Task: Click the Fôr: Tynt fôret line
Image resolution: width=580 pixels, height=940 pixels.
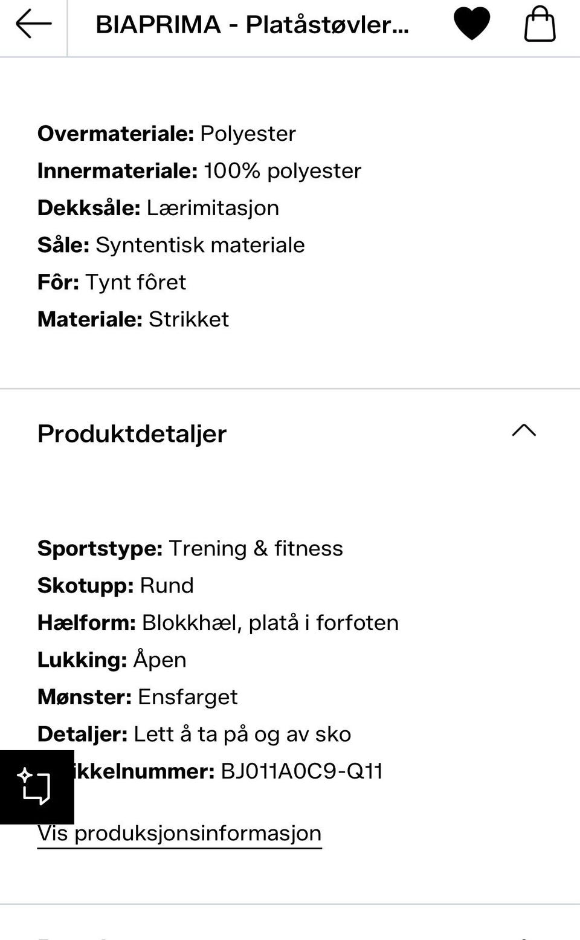Action: click(x=112, y=282)
